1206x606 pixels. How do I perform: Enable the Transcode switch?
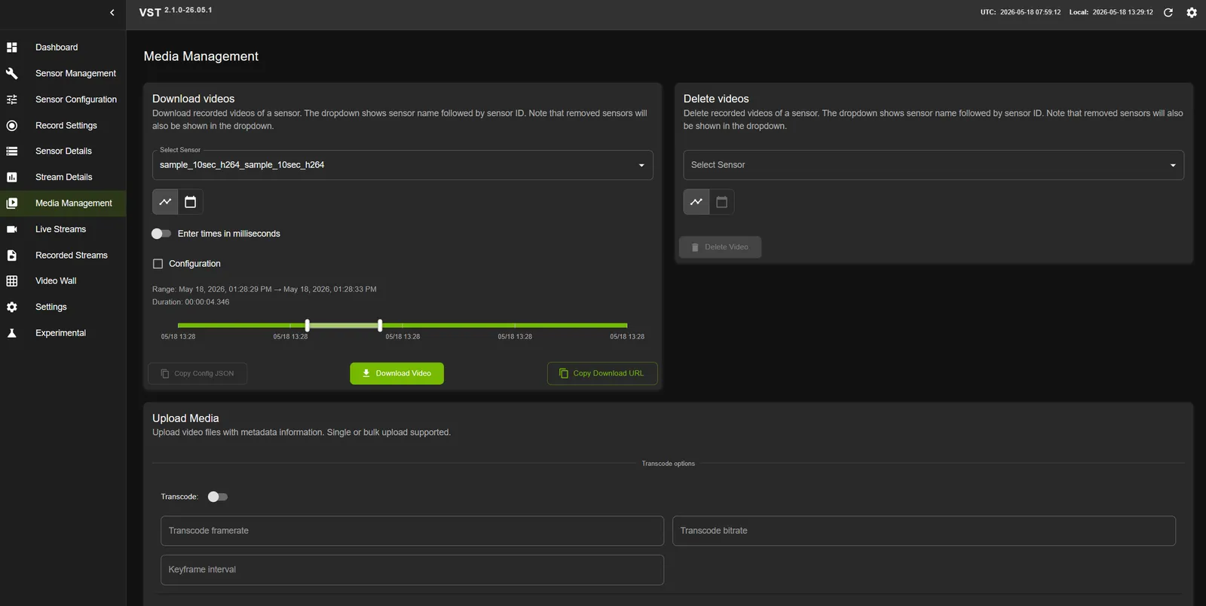pyautogui.click(x=218, y=497)
